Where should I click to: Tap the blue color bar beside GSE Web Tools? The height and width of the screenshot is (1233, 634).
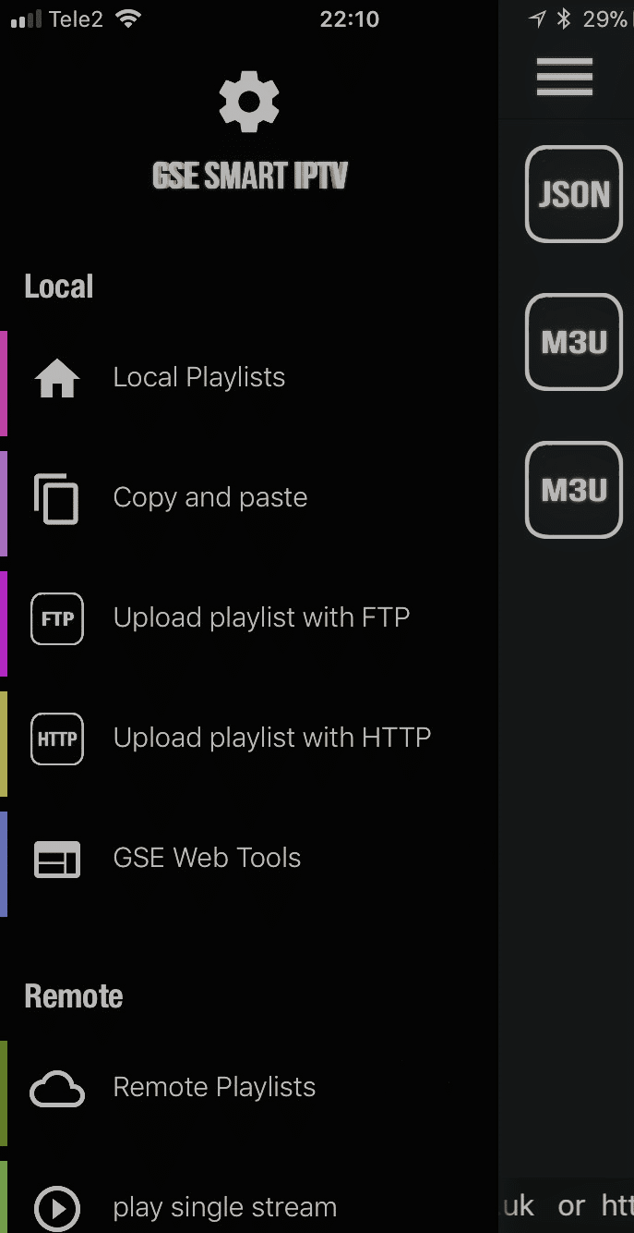tap(4, 863)
